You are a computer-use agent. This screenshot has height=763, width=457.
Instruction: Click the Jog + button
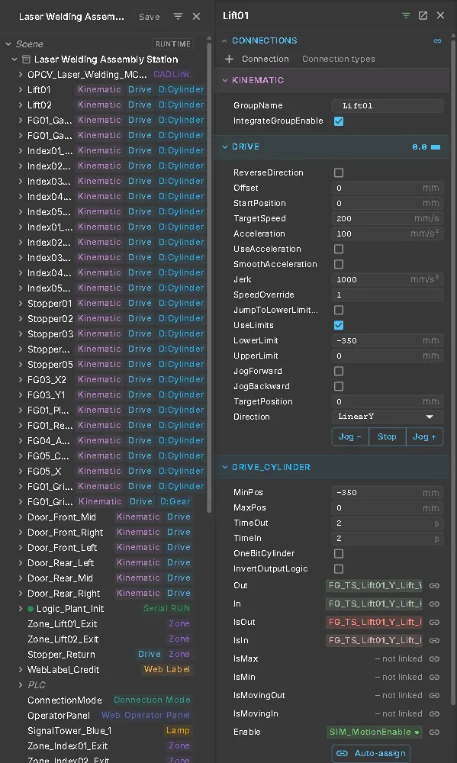pyautogui.click(x=424, y=436)
